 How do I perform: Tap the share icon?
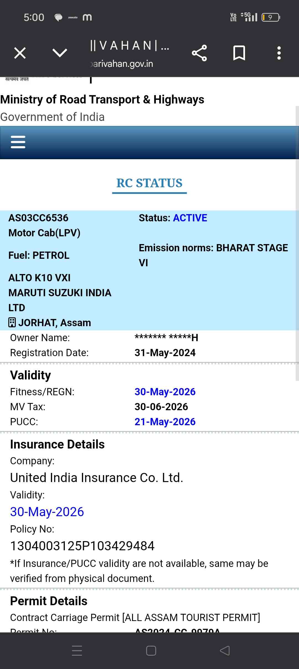click(199, 53)
